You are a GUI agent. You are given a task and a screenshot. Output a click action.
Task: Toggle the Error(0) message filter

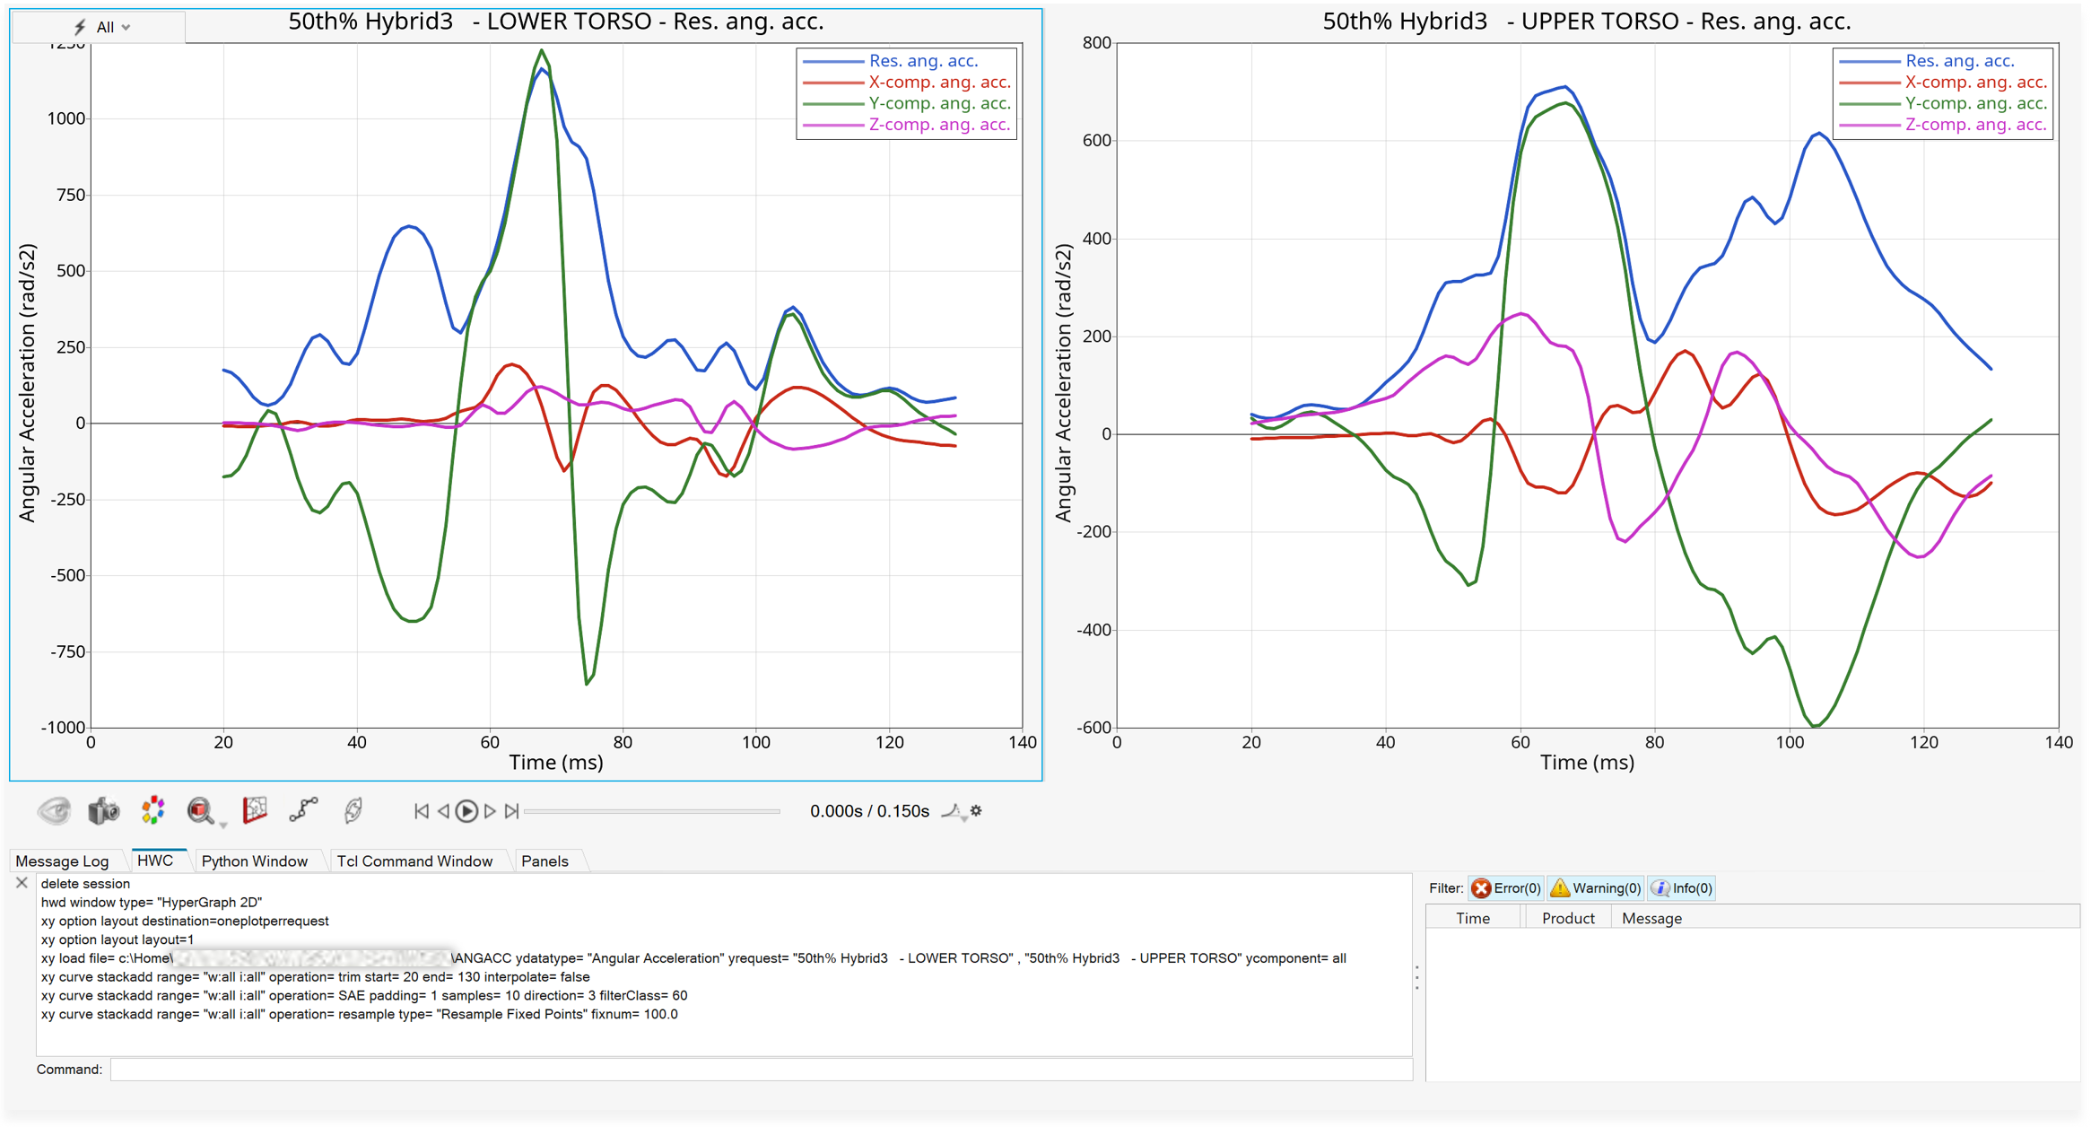1506,888
